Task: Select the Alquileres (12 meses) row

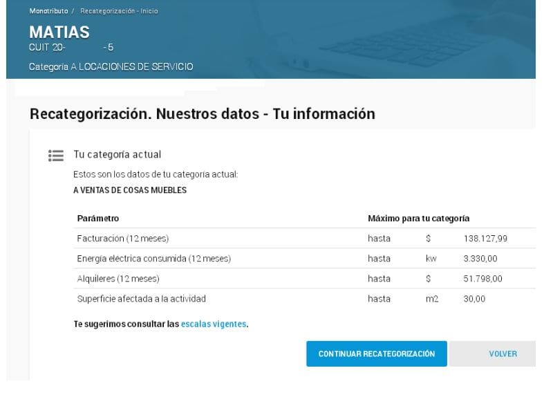Action: (x=118, y=279)
